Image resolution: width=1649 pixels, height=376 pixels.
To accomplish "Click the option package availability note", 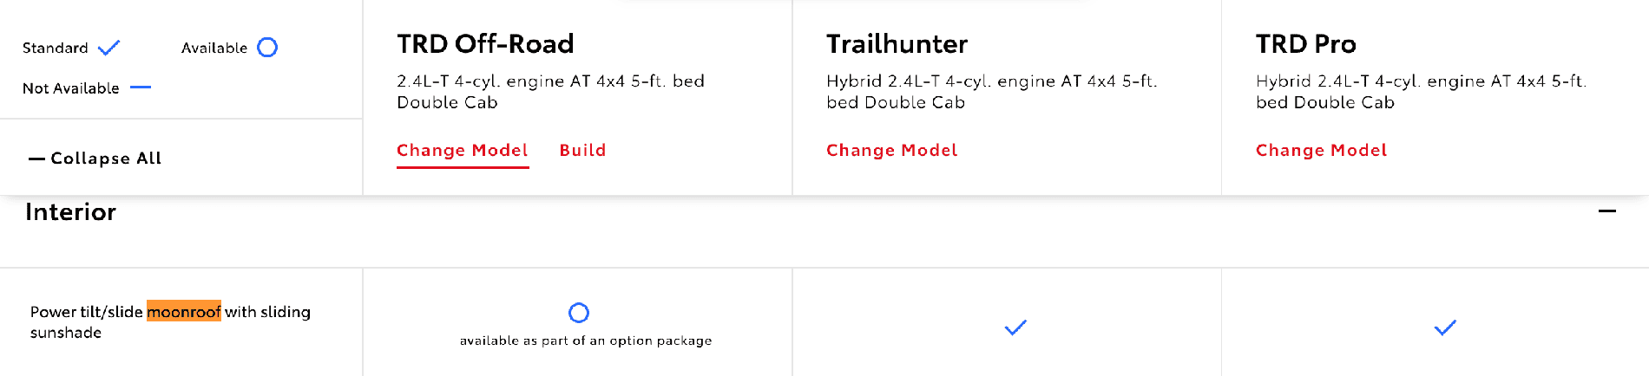I will 586,341.
